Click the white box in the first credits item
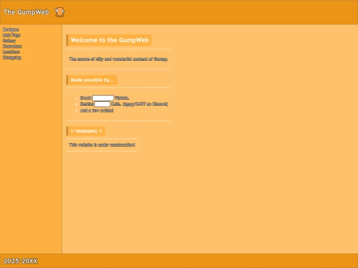This screenshot has height=268, width=358. [103, 98]
